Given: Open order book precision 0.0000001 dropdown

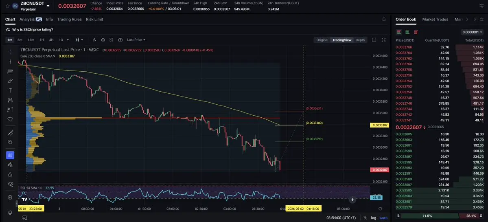Looking at the screenshot, I should click(472, 32).
